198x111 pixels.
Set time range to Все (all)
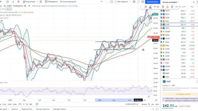(31, 104)
